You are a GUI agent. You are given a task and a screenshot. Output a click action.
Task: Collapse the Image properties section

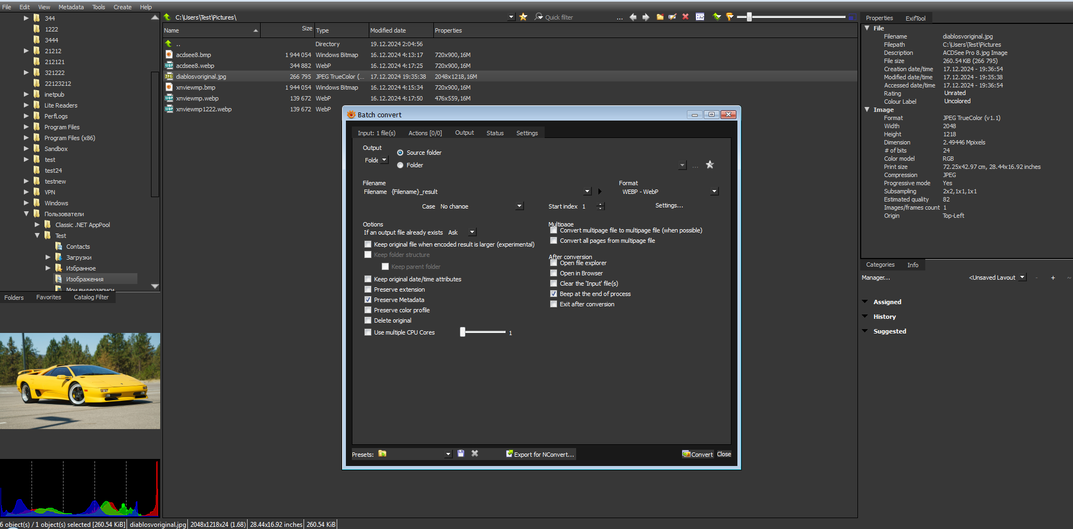pos(867,110)
